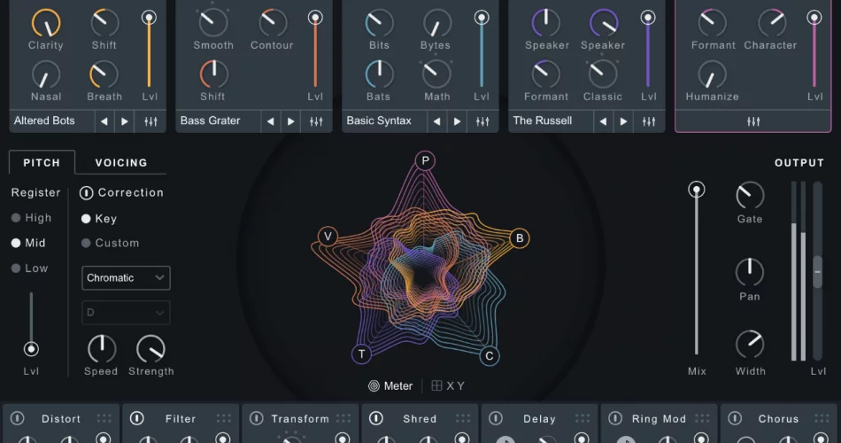Go to next preset for Bass Grater
Viewport: 841px width, 443px height.
coord(290,121)
